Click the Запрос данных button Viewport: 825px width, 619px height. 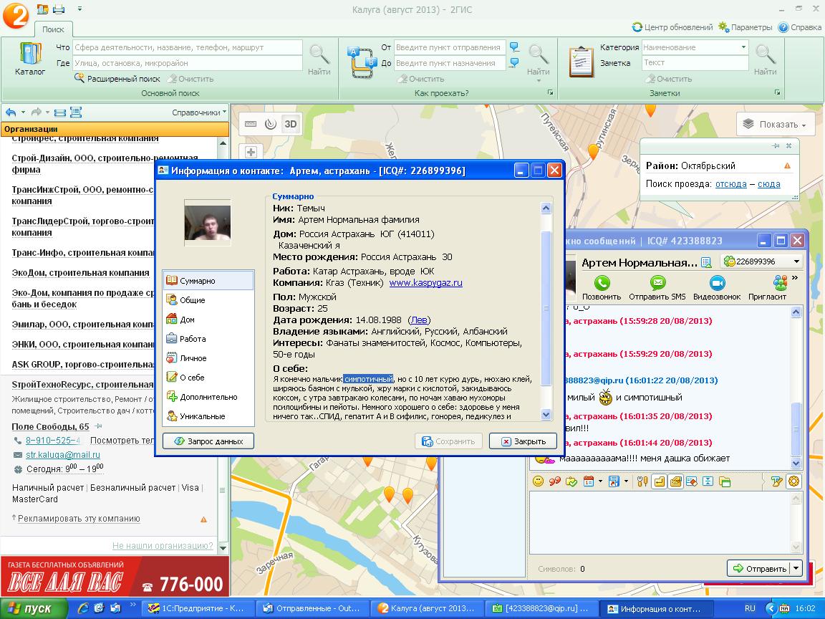(208, 441)
